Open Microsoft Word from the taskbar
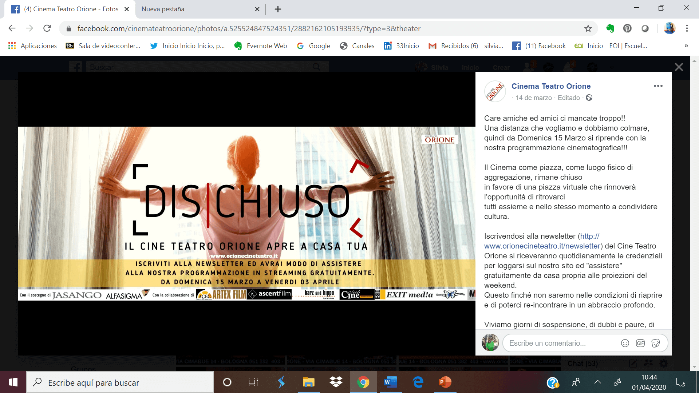 point(390,382)
